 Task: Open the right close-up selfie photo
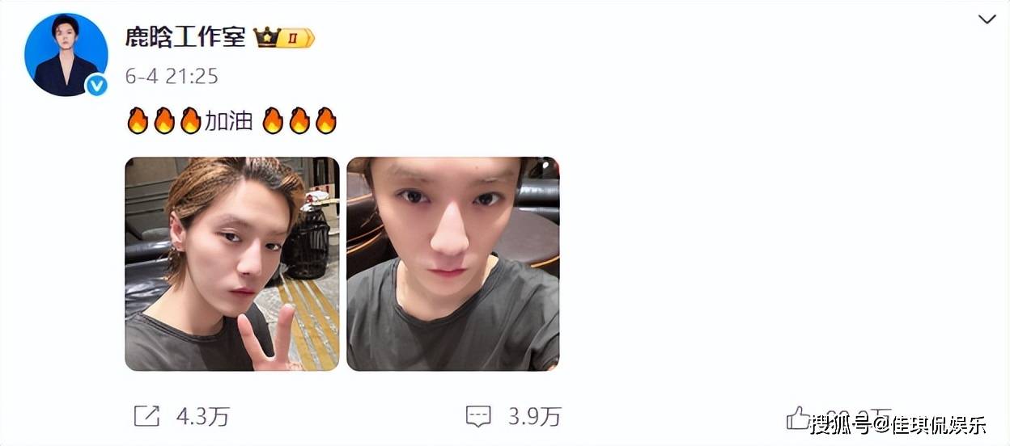[x=453, y=263]
